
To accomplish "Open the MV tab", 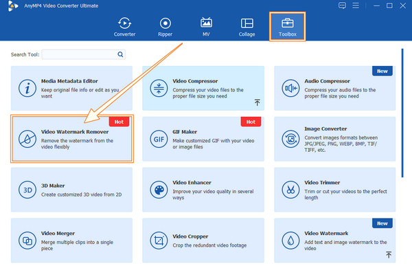I will point(206,27).
